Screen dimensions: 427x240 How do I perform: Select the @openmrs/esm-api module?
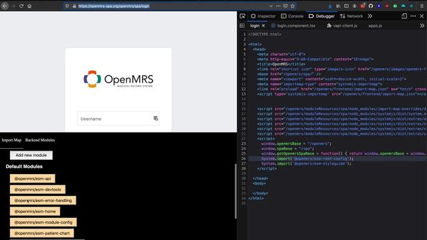click(x=33, y=179)
